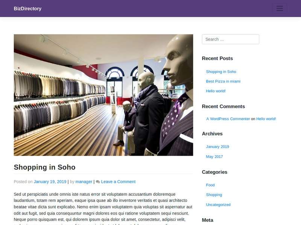The width and height of the screenshot is (301, 225).
Task: Open the suit store featured image
Action: click(103, 95)
